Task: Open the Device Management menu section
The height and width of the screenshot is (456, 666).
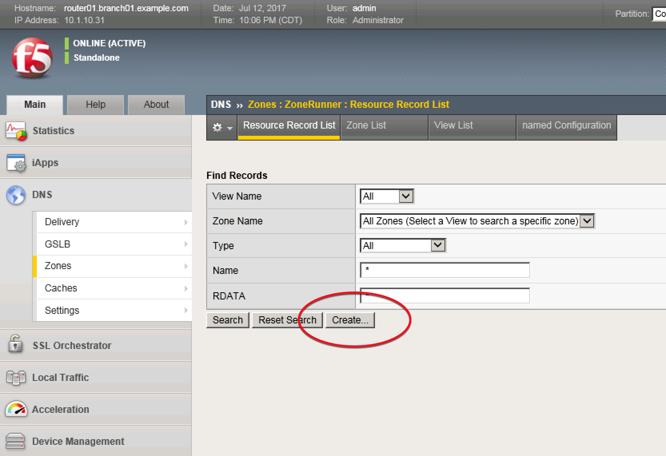Action: click(96, 441)
